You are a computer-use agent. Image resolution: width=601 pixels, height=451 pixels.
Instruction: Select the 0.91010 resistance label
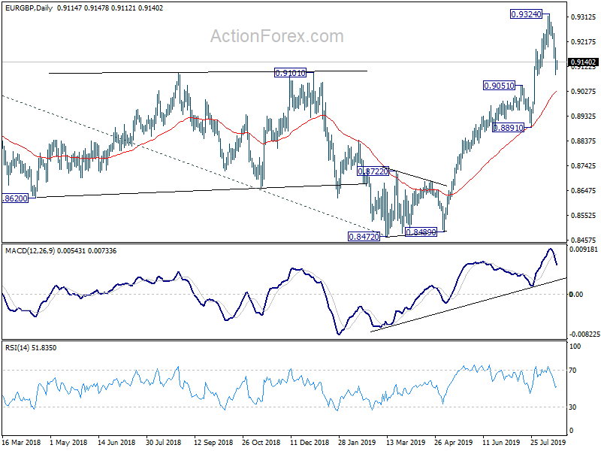(x=291, y=72)
